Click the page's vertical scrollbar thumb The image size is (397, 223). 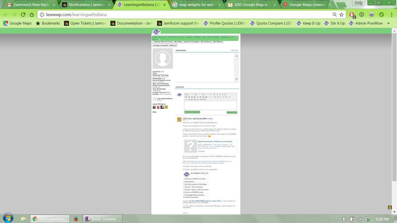[x=394, y=105]
